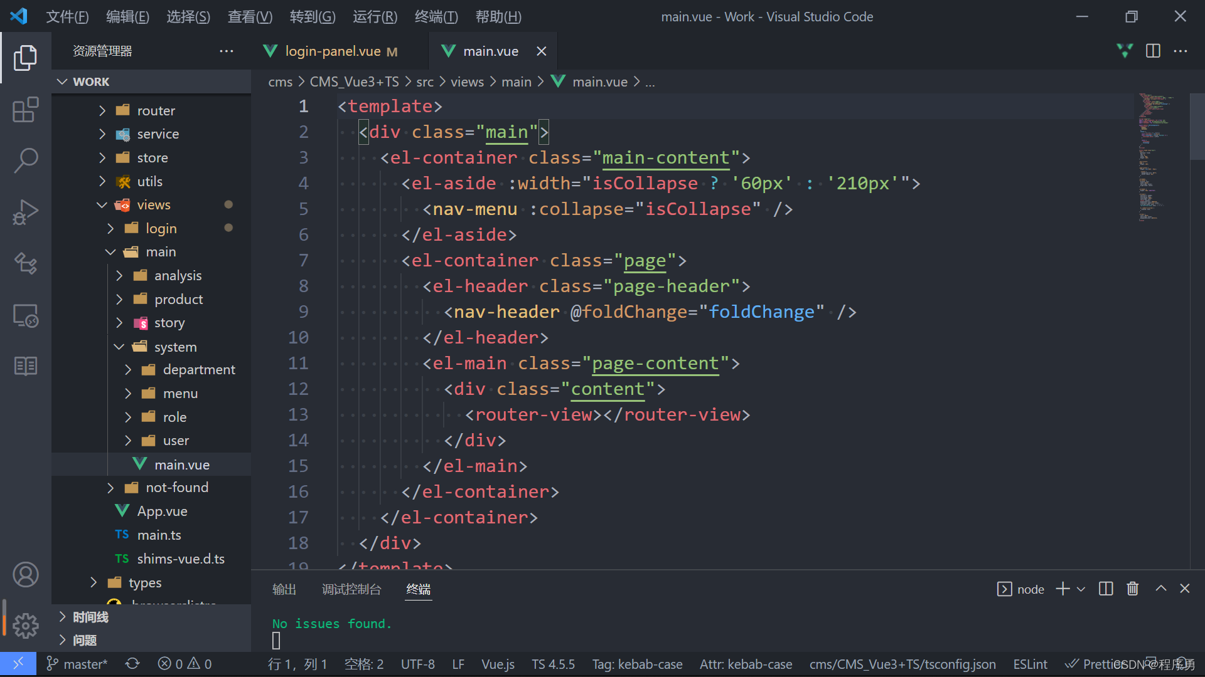
Task: Select the Terminal panel tab
Action: (x=419, y=589)
